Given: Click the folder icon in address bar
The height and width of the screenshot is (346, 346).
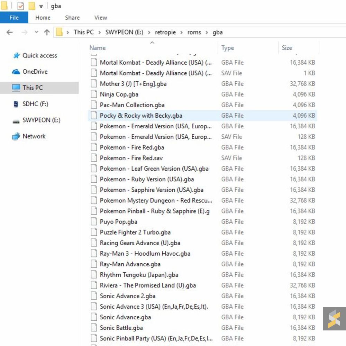Looking at the screenshot, I should (x=59, y=32).
